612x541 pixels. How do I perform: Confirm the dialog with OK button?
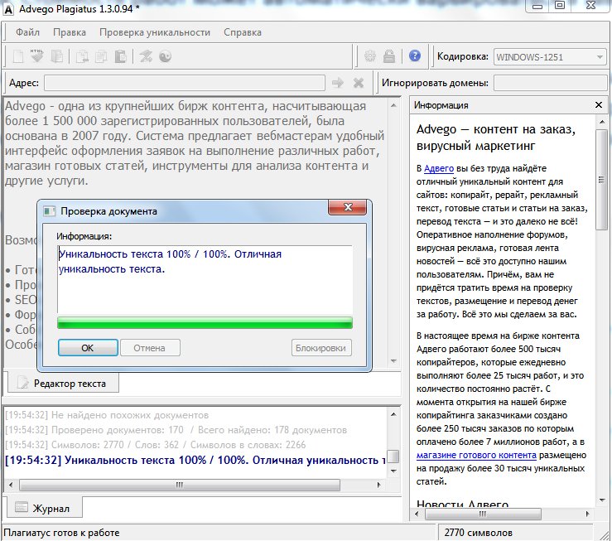(x=88, y=348)
